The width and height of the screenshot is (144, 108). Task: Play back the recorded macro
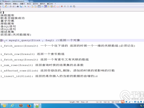click(68, 6)
